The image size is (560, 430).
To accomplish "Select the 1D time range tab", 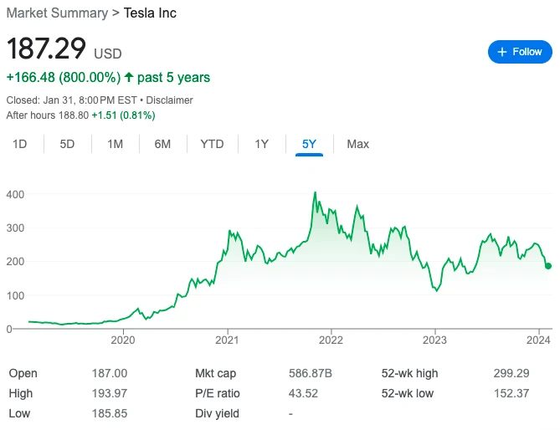I will coord(20,144).
